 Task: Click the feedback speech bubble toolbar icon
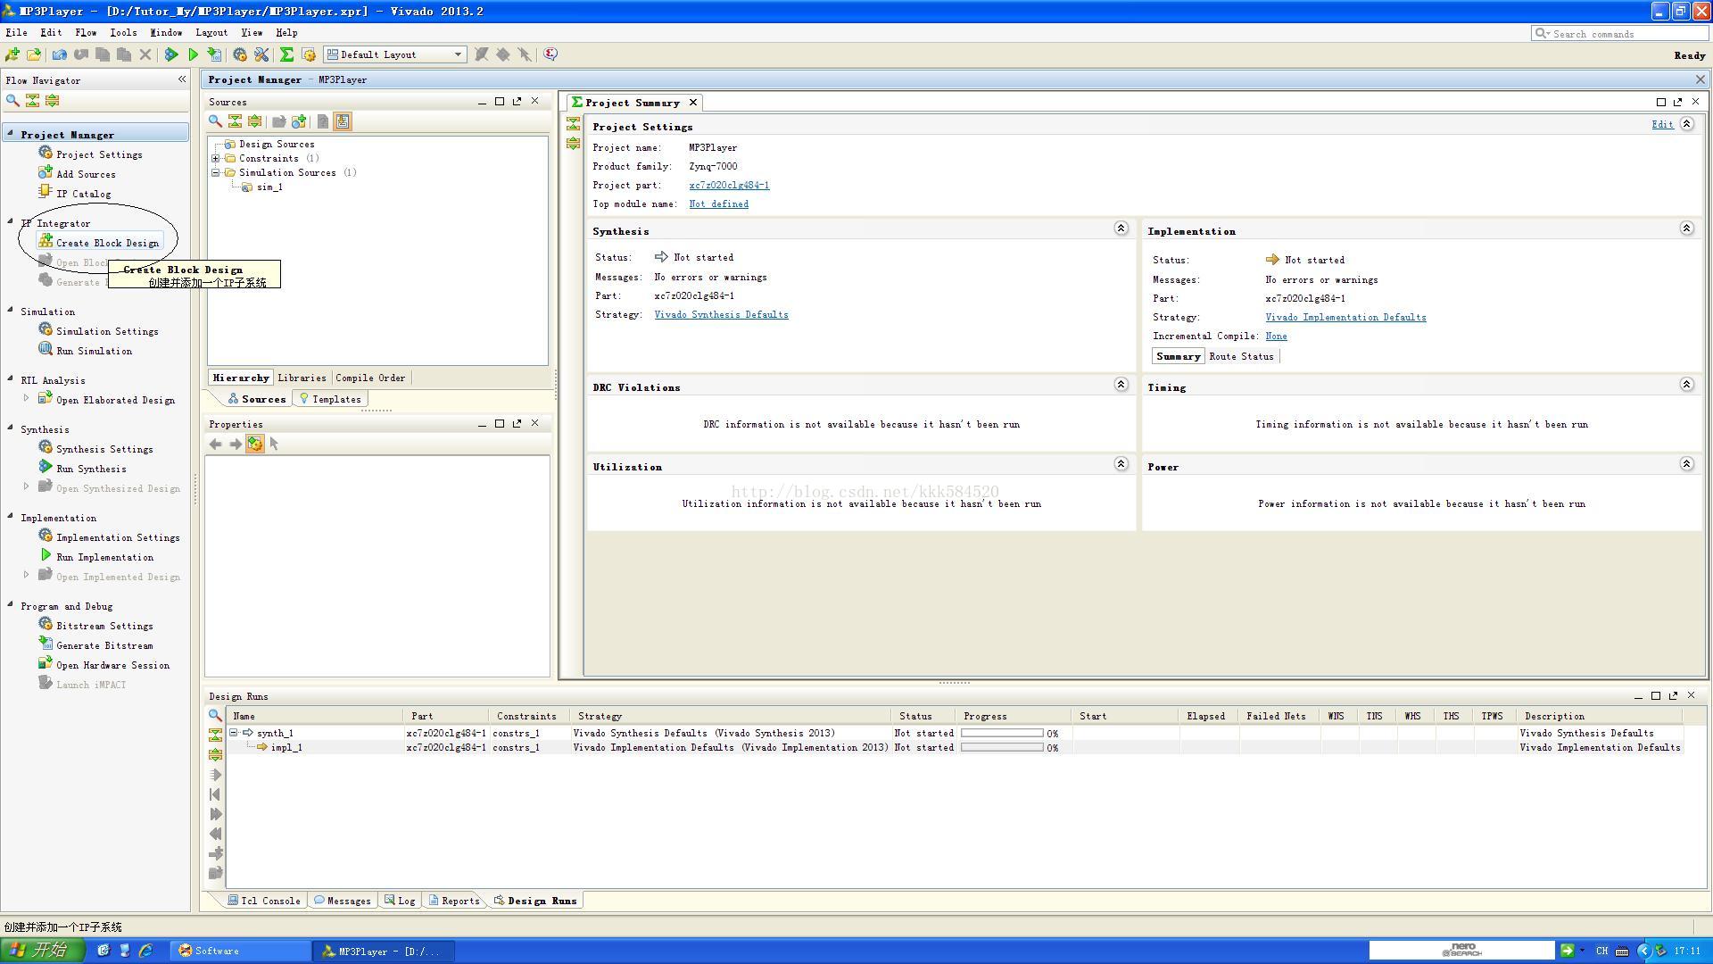coord(550,54)
